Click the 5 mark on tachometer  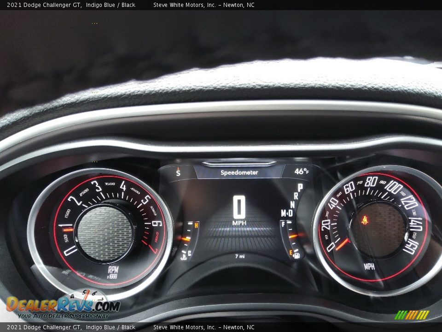pyautogui.click(x=145, y=200)
